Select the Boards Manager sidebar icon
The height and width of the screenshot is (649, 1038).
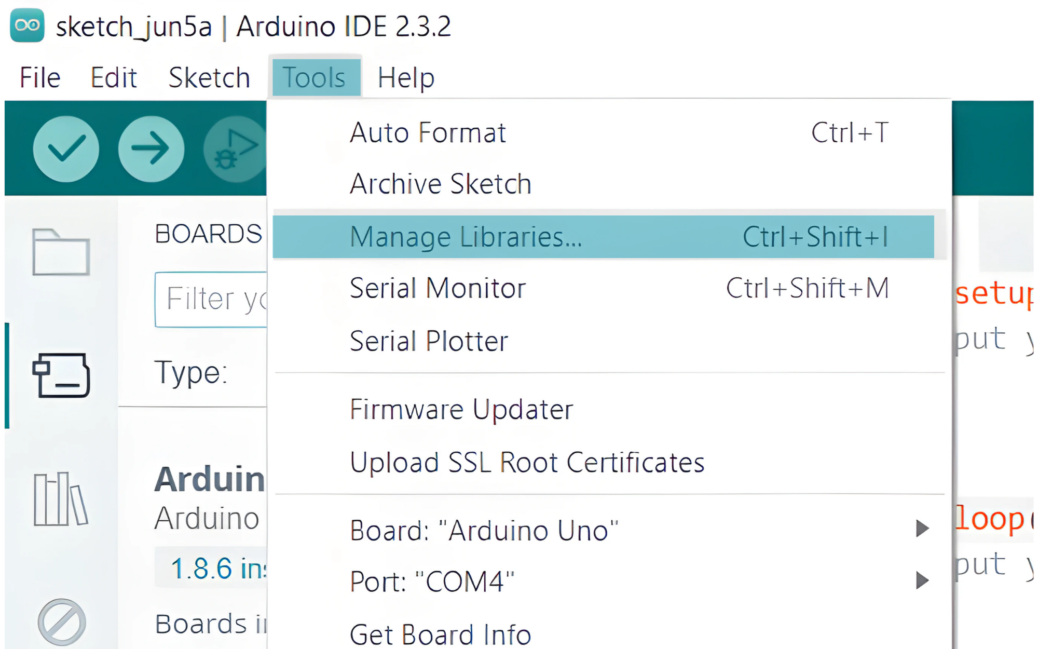(x=61, y=375)
